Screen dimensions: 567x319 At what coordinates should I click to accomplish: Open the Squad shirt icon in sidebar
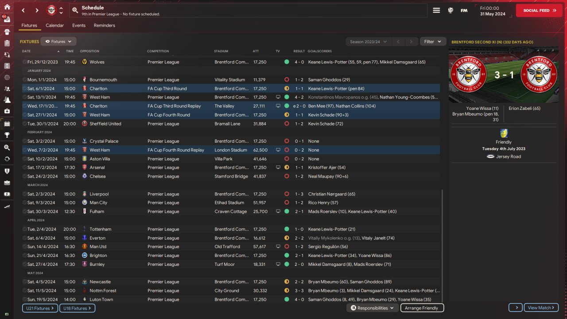tap(7, 32)
